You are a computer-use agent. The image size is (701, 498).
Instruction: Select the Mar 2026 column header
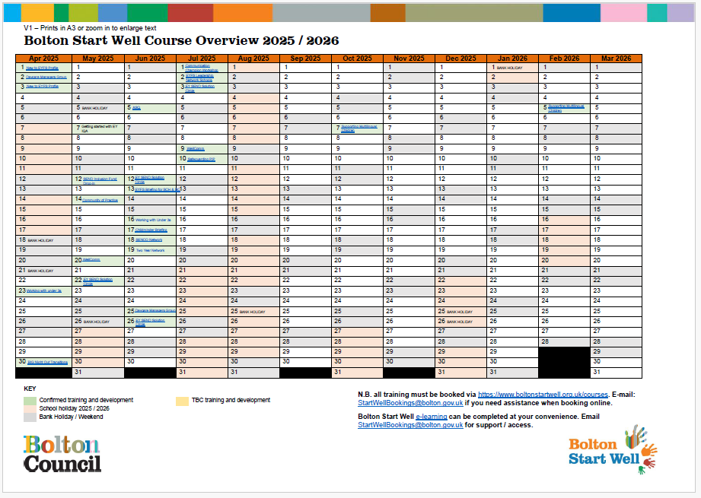click(616, 59)
